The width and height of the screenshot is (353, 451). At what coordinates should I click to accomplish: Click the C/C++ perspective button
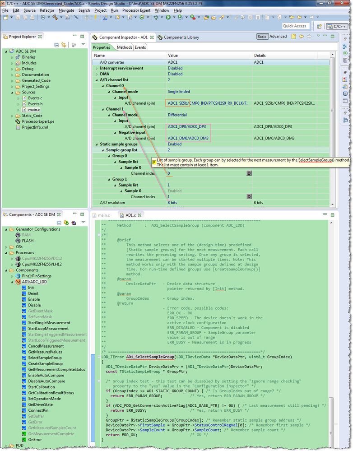(336, 26)
